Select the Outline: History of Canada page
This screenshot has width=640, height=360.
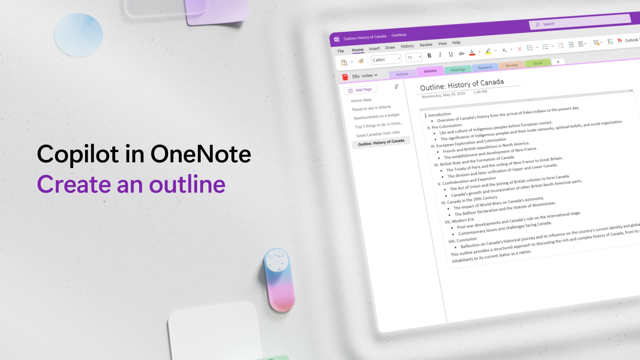pyautogui.click(x=381, y=141)
